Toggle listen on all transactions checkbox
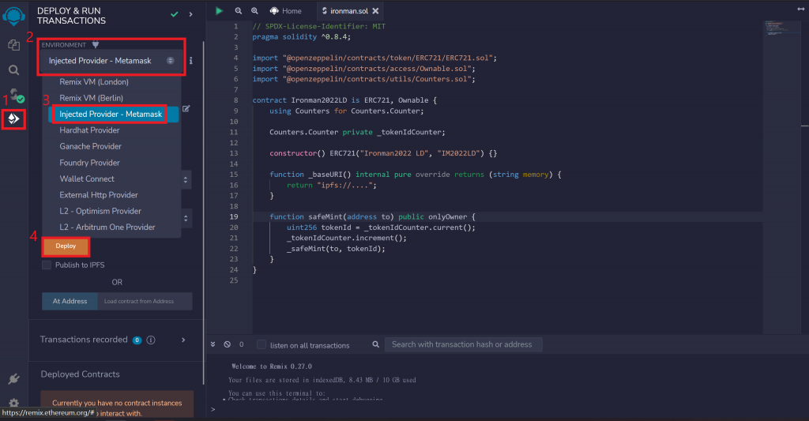This screenshot has height=421, width=809. [262, 344]
